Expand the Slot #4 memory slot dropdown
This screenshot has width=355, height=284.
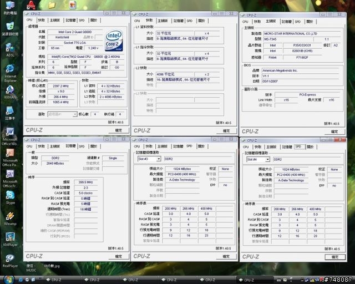click(267, 159)
